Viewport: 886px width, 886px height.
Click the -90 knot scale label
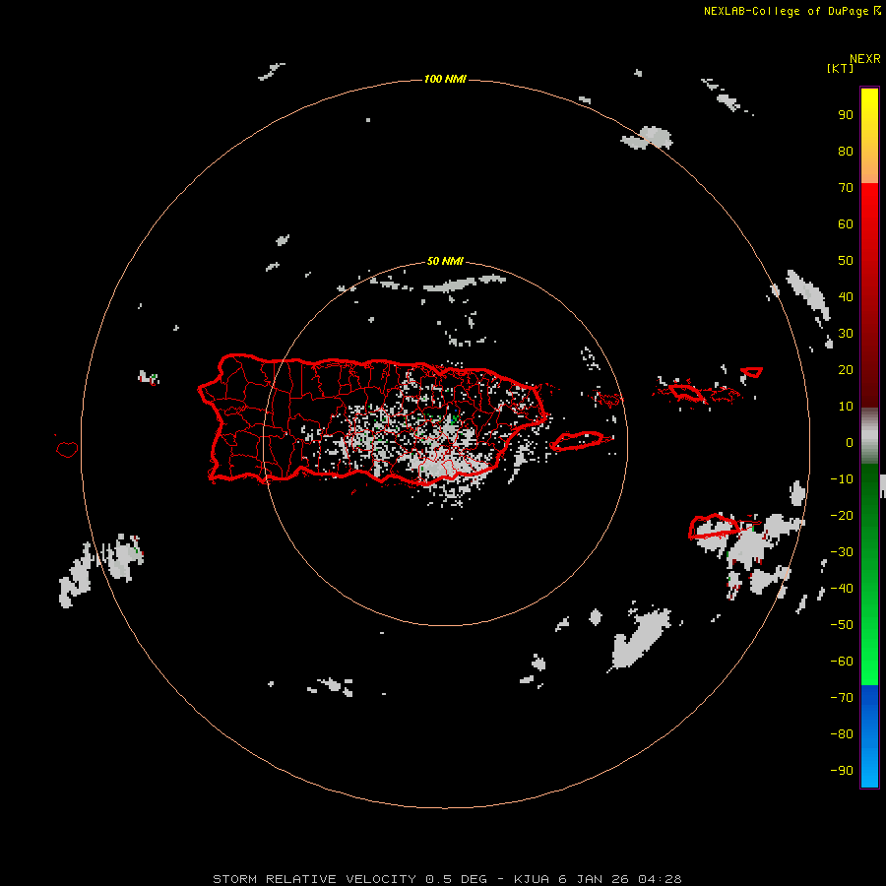click(842, 771)
